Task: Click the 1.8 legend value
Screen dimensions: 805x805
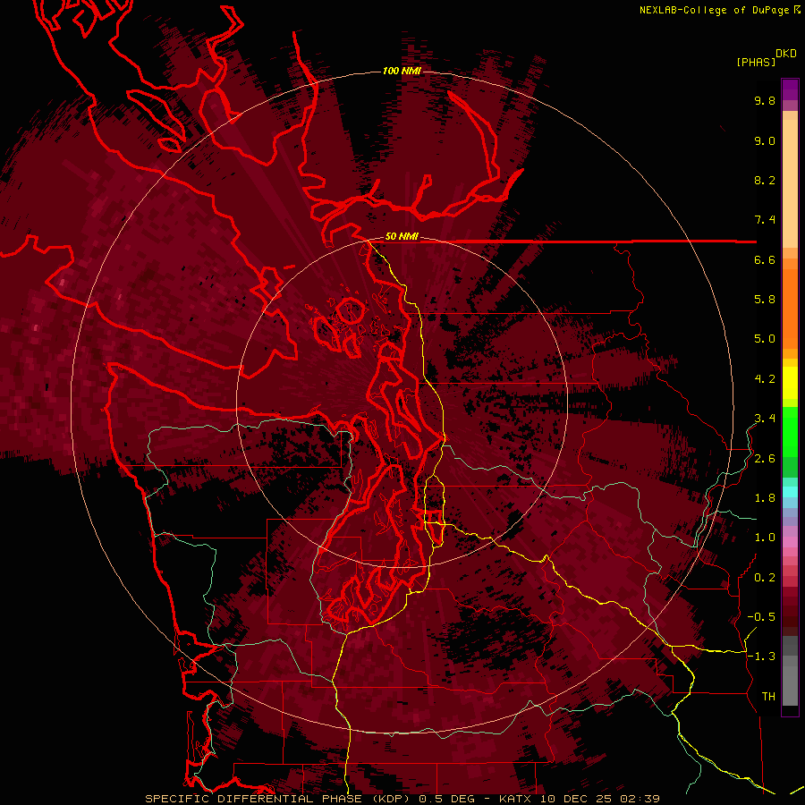Action: pyautogui.click(x=765, y=498)
